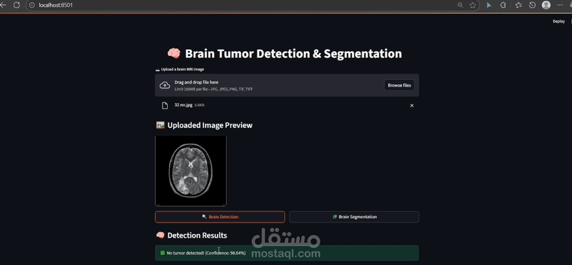
Task: Click the brain emoji in page title
Action: click(174, 53)
